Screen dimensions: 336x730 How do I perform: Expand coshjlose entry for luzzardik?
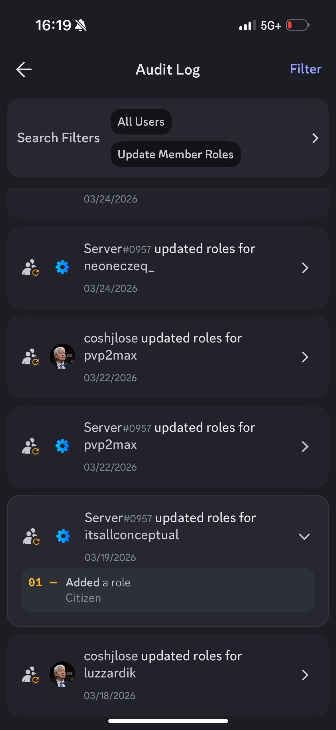tap(305, 675)
